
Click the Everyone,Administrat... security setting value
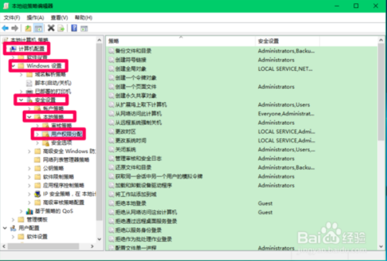286,114
